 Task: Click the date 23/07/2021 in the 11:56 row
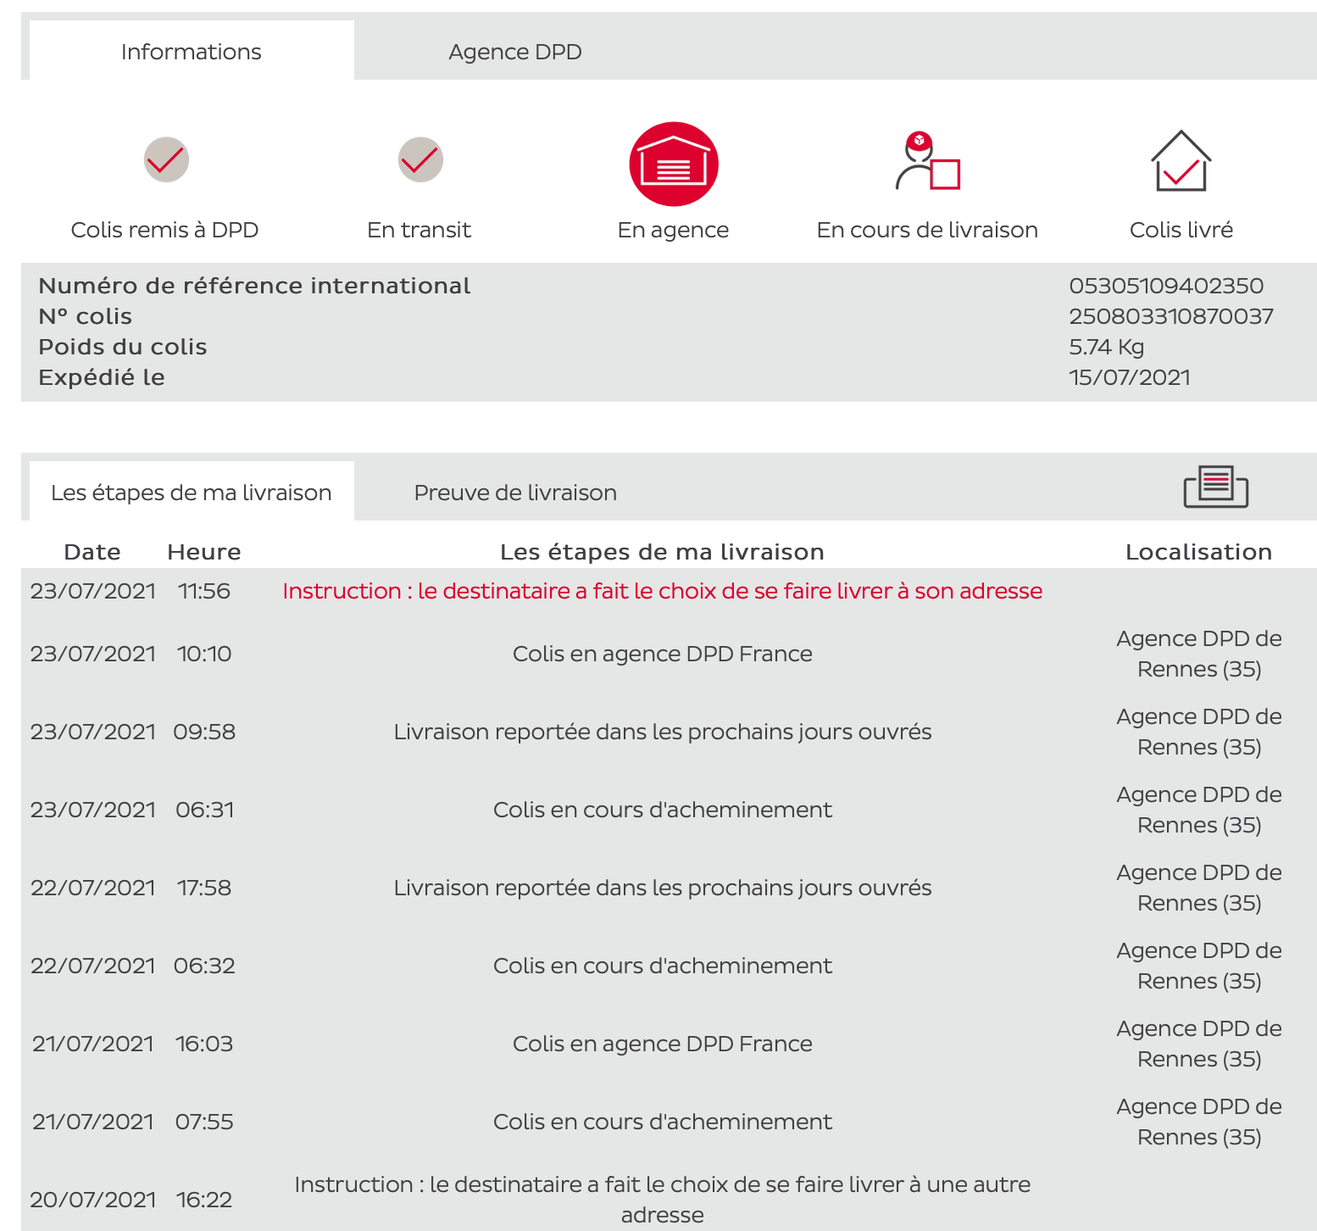[93, 591]
